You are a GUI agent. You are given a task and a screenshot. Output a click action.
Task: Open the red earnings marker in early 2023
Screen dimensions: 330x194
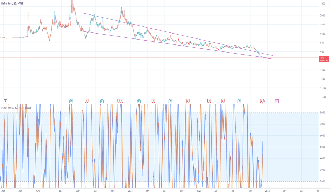(209, 101)
